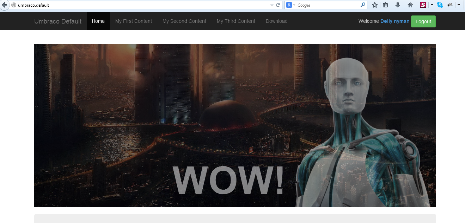Click the Skype toolbar icon

click(440, 5)
